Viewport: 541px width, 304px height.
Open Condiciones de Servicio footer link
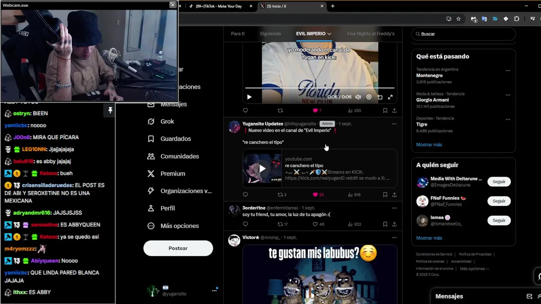point(434,254)
